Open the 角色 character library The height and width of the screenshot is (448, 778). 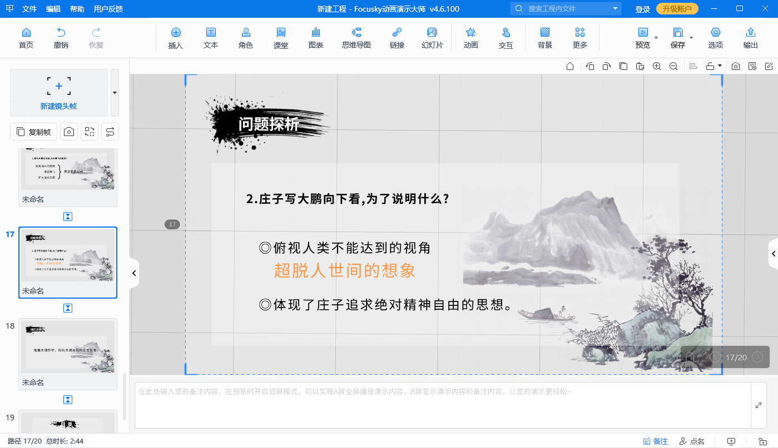coord(246,38)
